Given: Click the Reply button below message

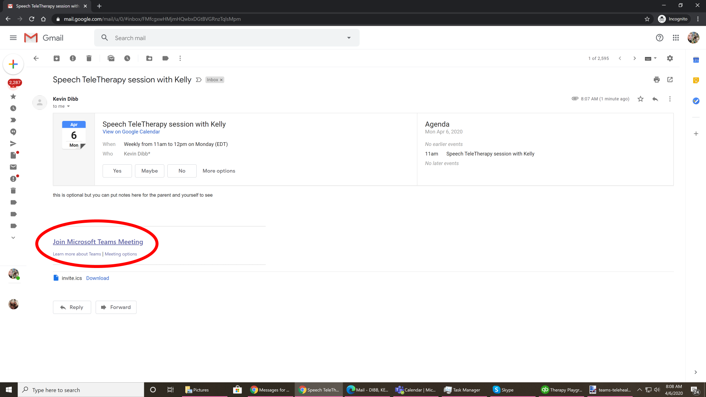Looking at the screenshot, I should pyautogui.click(x=72, y=307).
